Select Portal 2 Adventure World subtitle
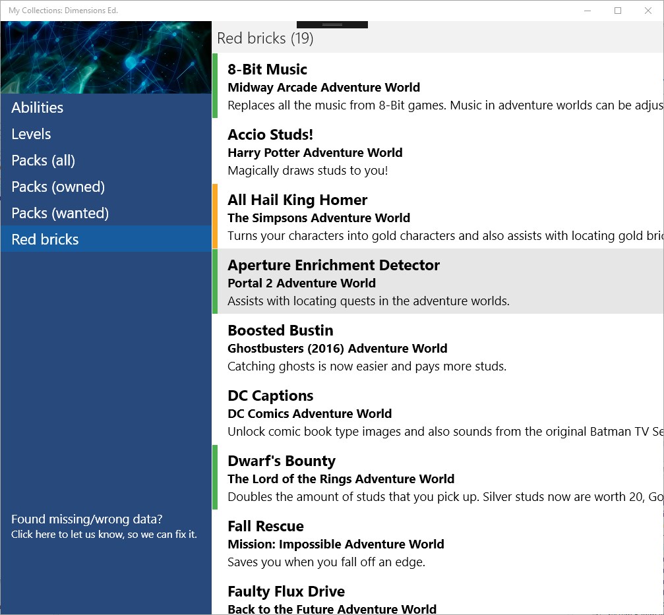 [301, 283]
